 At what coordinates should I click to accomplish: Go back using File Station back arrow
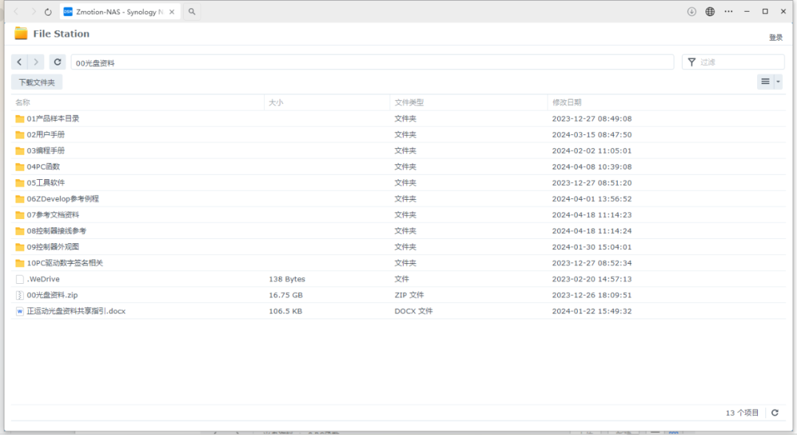click(x=19, y=62)
